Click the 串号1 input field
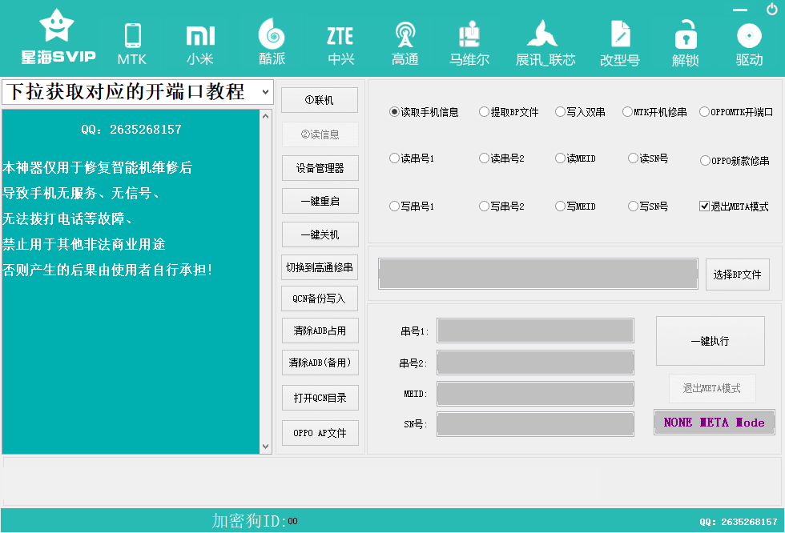Image resolution: width=785 pixels, height=533 pixels. pyautogui.click(x=535, y=331)
